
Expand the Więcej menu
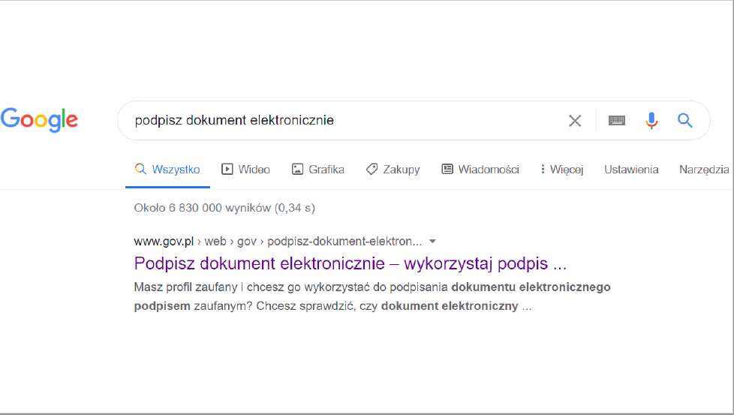pos(561,170)
